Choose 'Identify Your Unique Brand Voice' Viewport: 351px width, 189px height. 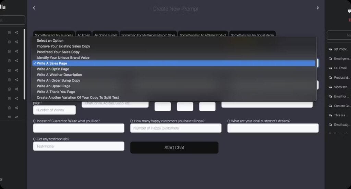coord(174,58)
